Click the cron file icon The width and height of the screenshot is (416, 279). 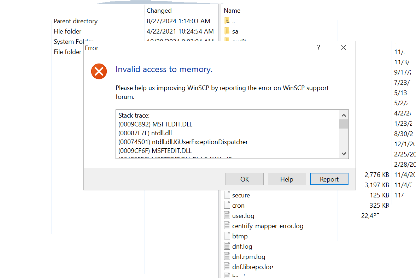(x=227, y=205)
